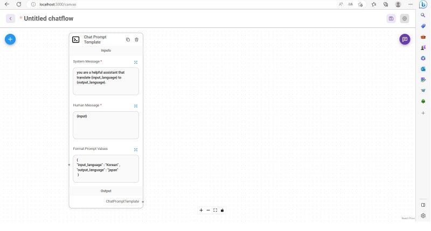Expand the Human Message editor
The image size is (431, 231).
point(136,106)
